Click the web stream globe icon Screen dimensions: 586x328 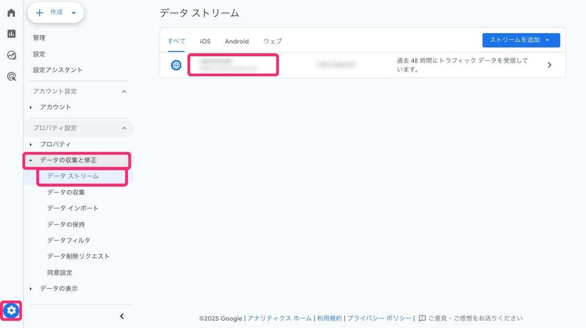pos(176,65)
